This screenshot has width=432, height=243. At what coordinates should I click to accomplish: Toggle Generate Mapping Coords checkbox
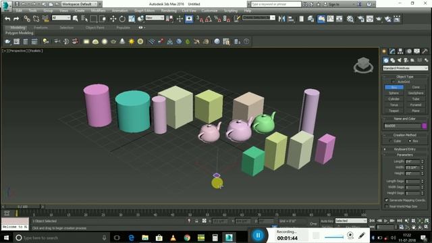(x=387, y=200)
